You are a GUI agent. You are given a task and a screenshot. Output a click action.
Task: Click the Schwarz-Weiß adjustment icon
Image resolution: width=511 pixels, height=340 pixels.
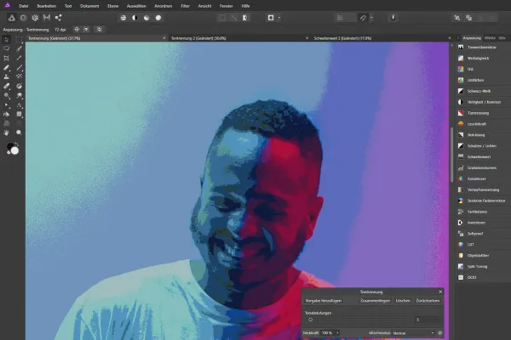click(x=461, y=91)
